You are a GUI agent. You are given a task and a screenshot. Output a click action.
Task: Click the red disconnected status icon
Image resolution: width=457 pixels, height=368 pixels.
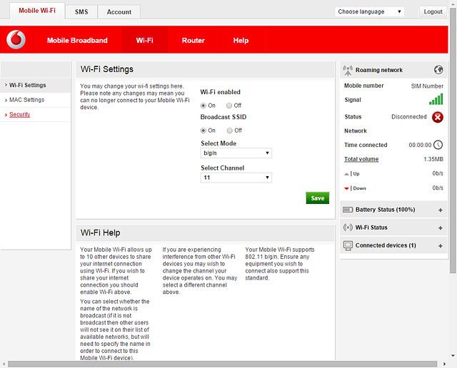click(x=437, y=117)
